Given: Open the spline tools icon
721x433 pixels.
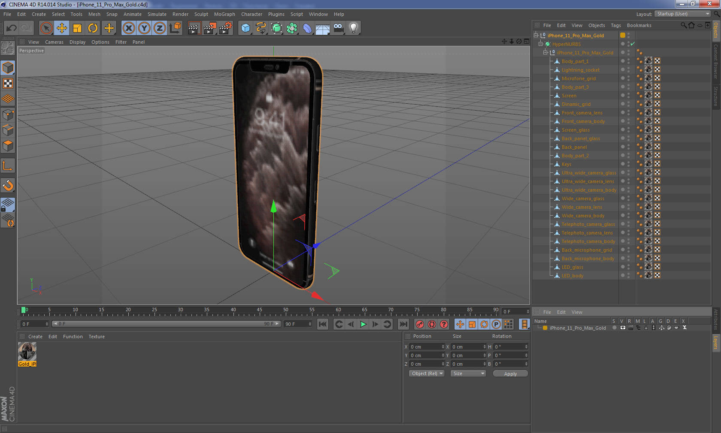Looking at the screenshot, I should coord(261,28).
